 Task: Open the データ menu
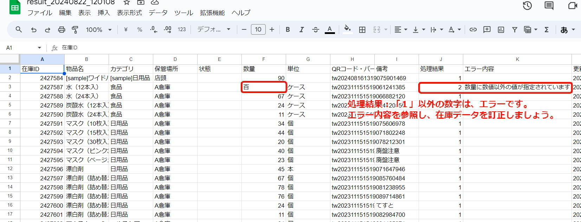coord(158,13)
